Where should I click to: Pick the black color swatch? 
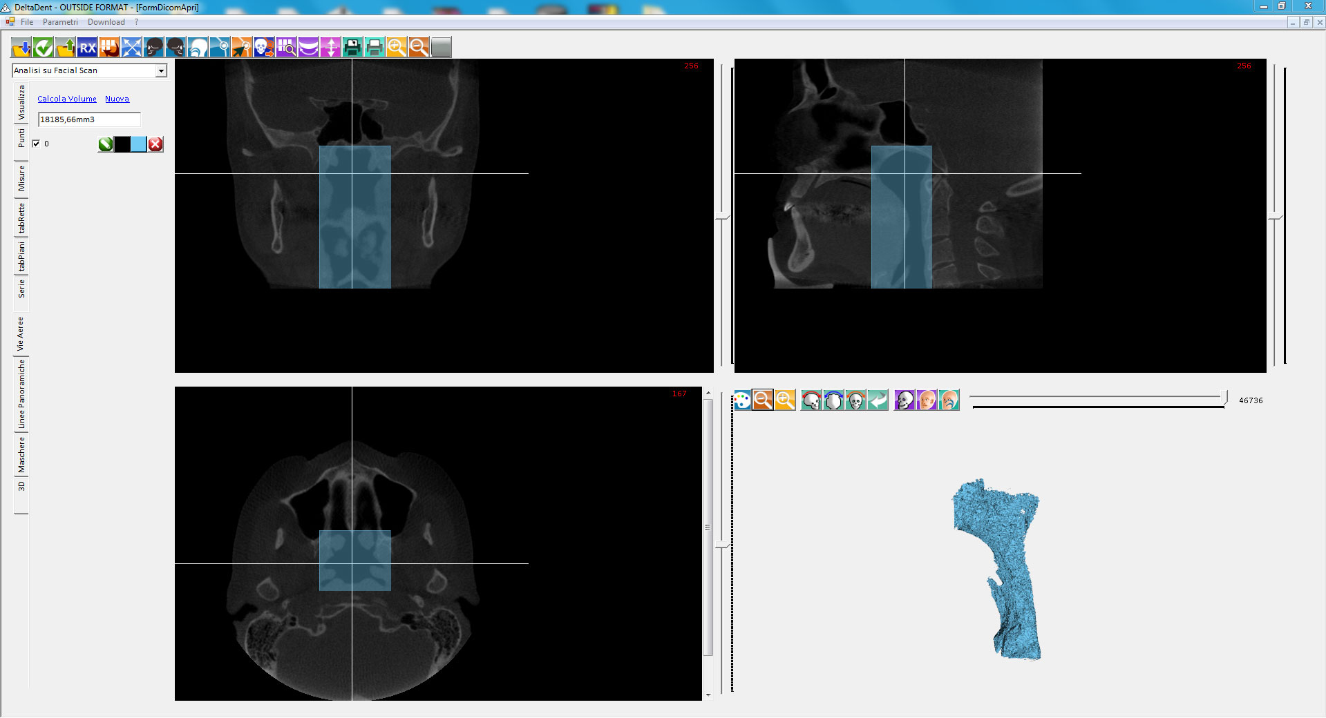122,144
